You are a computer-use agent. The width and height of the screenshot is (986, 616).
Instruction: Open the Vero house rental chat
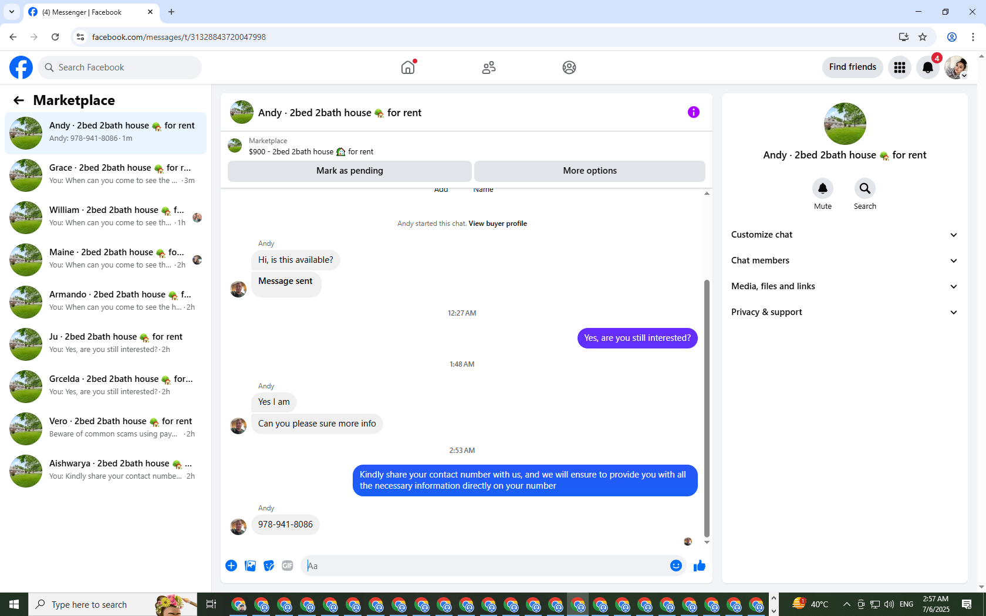pos(106,429)
